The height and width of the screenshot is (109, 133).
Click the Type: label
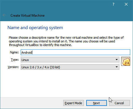15,60
